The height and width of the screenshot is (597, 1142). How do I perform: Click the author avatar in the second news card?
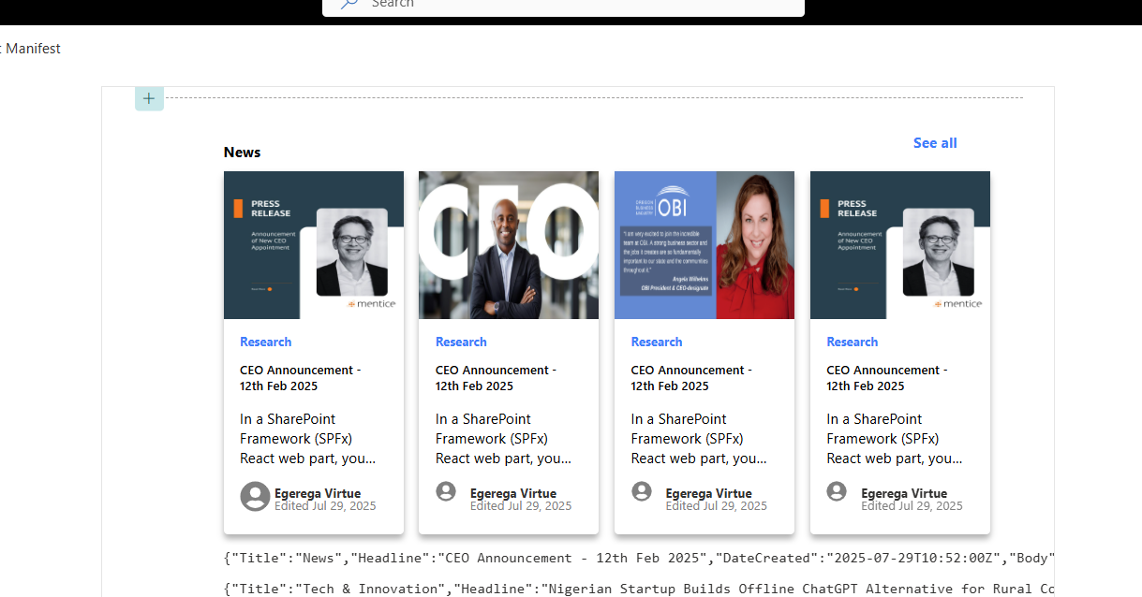[x=446, y=491]
